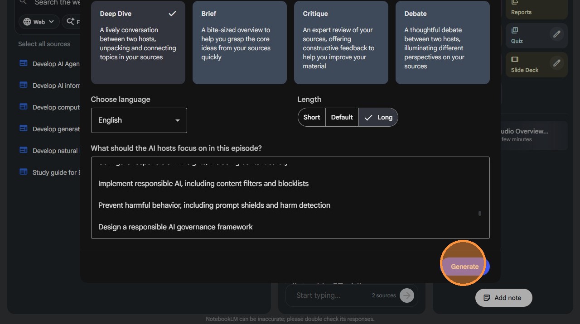Viewport: 580px width, 324px height.
Task: Click the source icon beside Develop AI Agent
Action: tap(24, 63)
